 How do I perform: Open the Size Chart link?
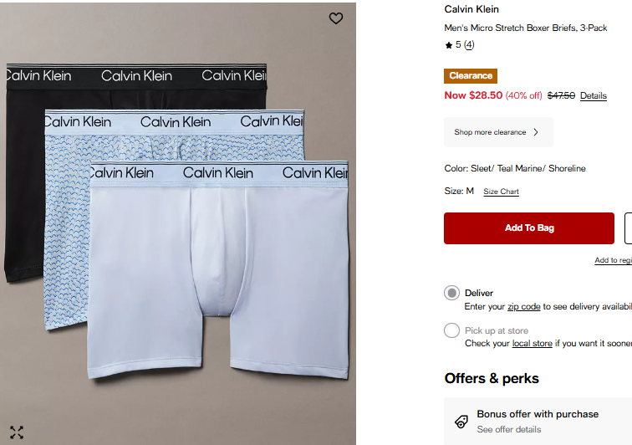[501, 192]
